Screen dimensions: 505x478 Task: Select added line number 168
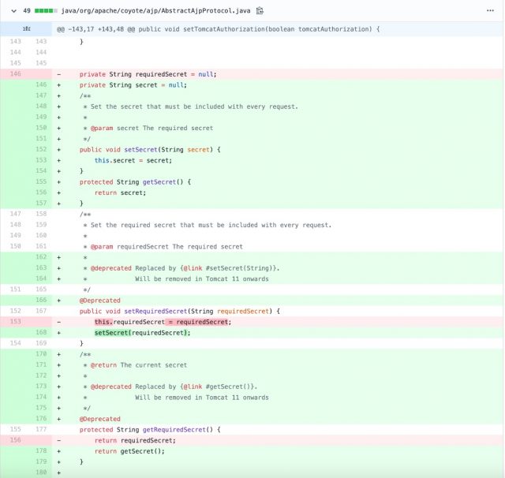tap(41, 333)
